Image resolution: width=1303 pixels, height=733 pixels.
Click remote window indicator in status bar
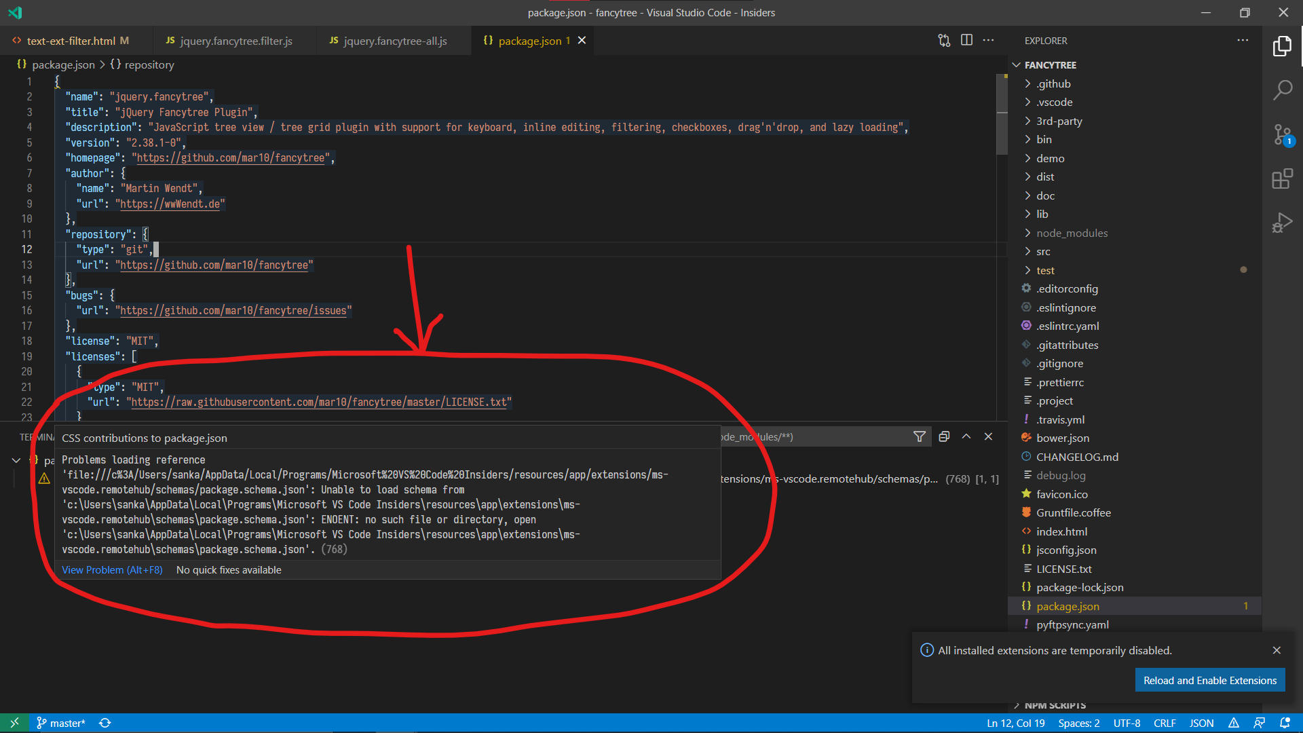14,723
